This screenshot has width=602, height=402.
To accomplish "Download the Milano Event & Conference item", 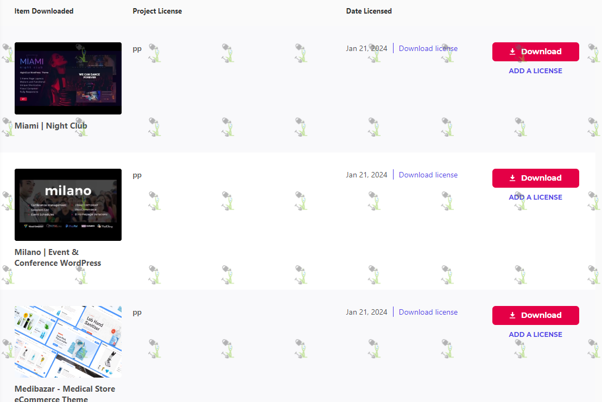I will pyautogui.click(x=536, y=178).
